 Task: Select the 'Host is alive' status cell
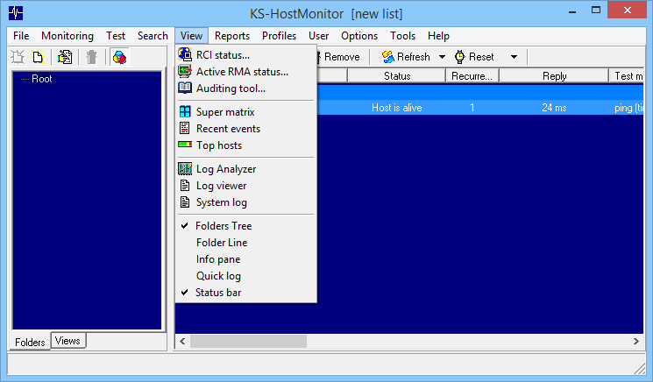tap(397, 108)
